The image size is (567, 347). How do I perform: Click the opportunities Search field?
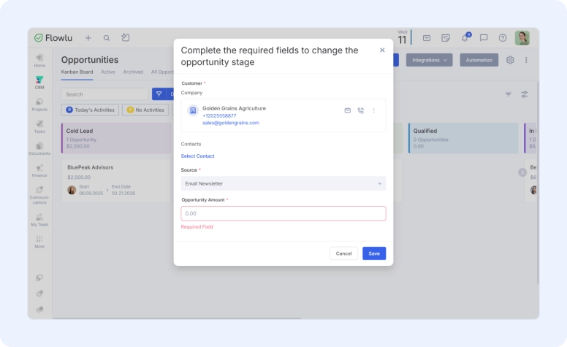click(x=104, y=94)
